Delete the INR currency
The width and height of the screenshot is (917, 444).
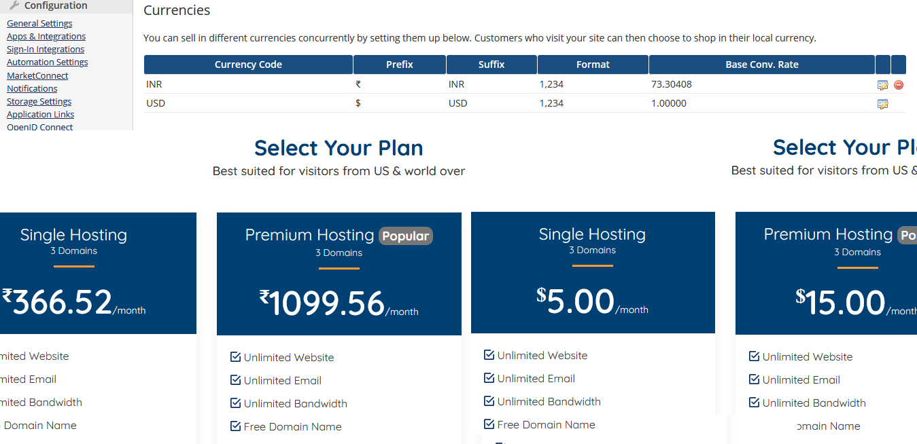coord(898,85)
